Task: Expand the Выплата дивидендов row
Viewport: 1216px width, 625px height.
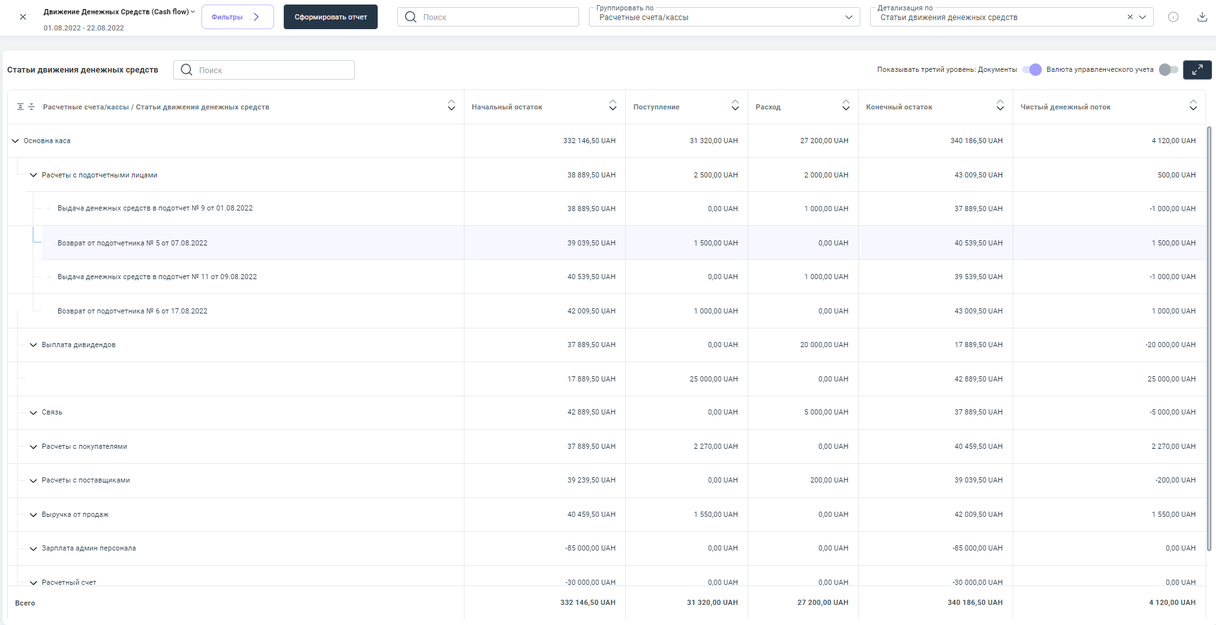Action: [x=34, y=345]
